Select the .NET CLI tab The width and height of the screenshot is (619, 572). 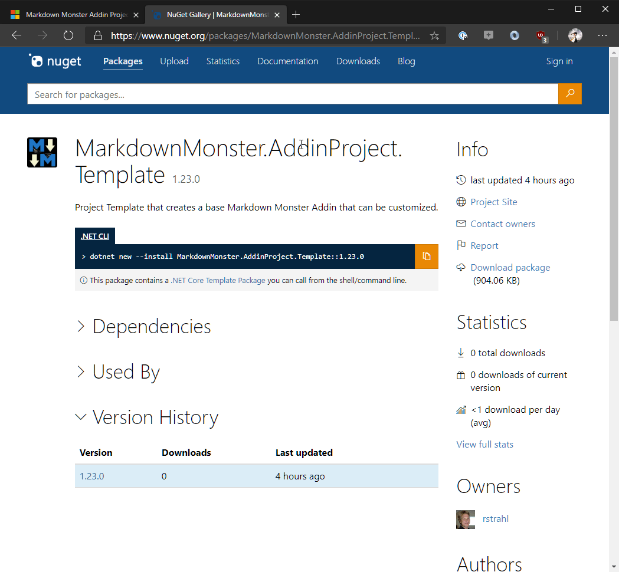[x=95, y=236]
